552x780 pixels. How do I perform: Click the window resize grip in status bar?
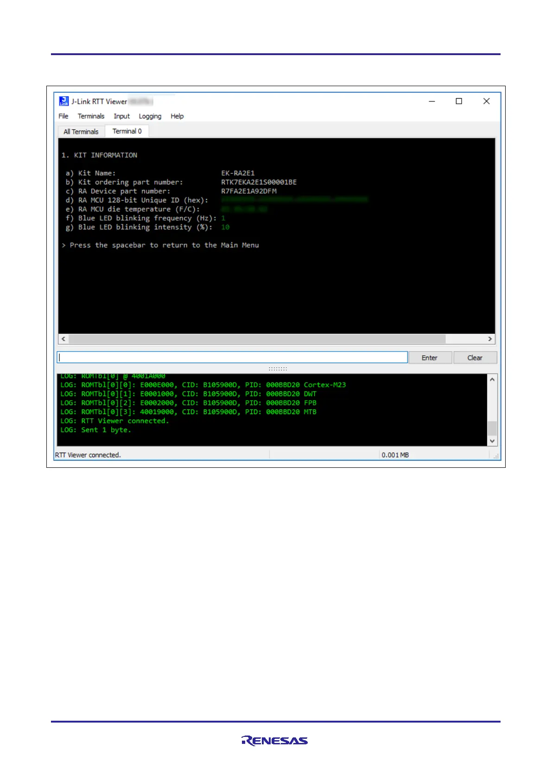[x=496, y=456]
